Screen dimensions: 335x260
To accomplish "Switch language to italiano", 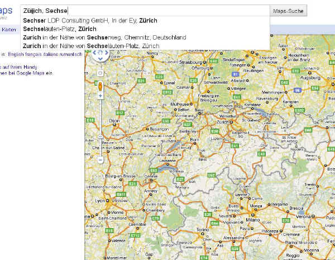I will (51, 54).
